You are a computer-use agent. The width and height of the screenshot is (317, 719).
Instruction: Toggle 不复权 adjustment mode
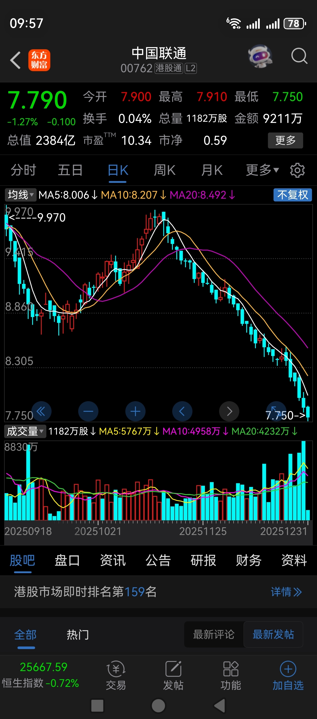[x=292, y=195]
